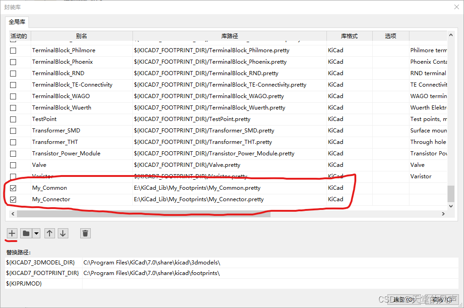464x308 pixels.
Task: Enable the Transistor_Power_Module checkbox
Action: [x=13, y=154]
